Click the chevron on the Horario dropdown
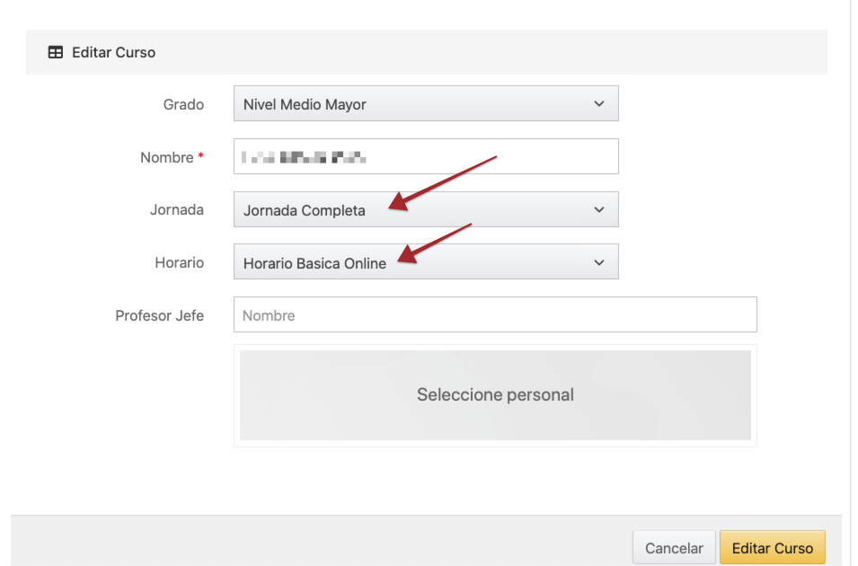Viewport: 858px width, 566px height. pyautogui.click(x=600, y=261)
